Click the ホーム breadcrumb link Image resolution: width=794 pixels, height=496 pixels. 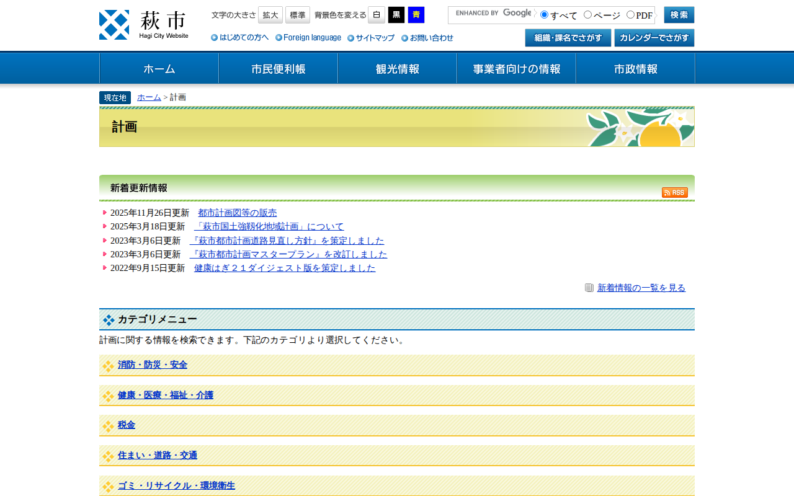pyautogui.click(x=149, y=97)
